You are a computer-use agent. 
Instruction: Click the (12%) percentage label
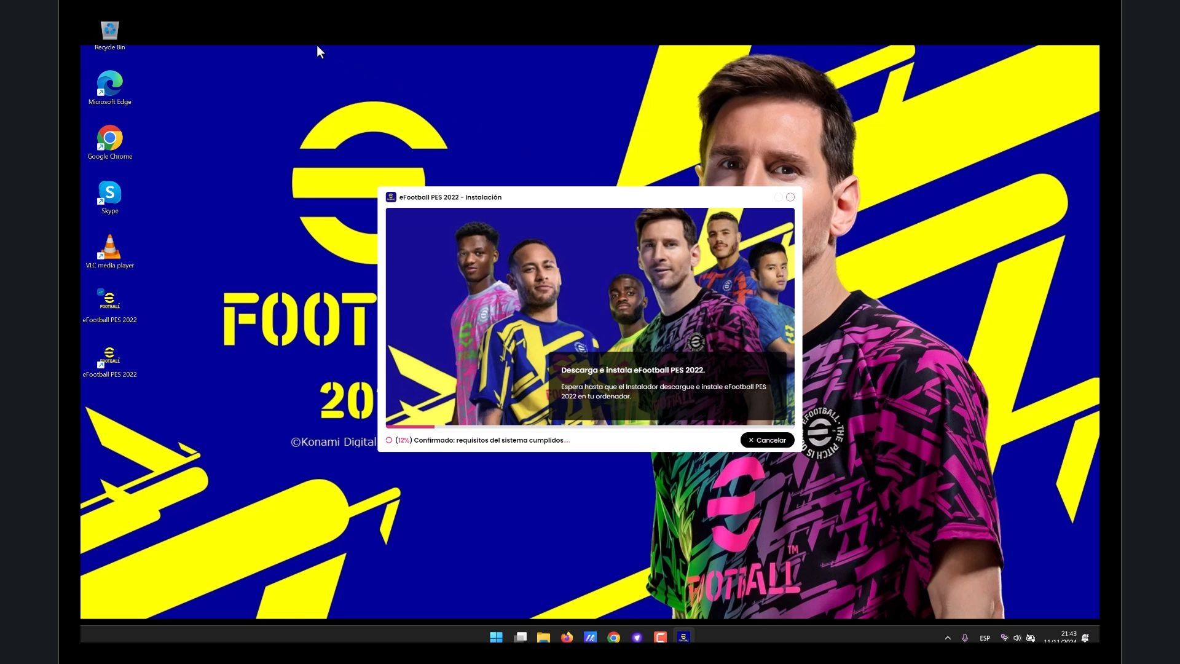(x=403, y=440)
